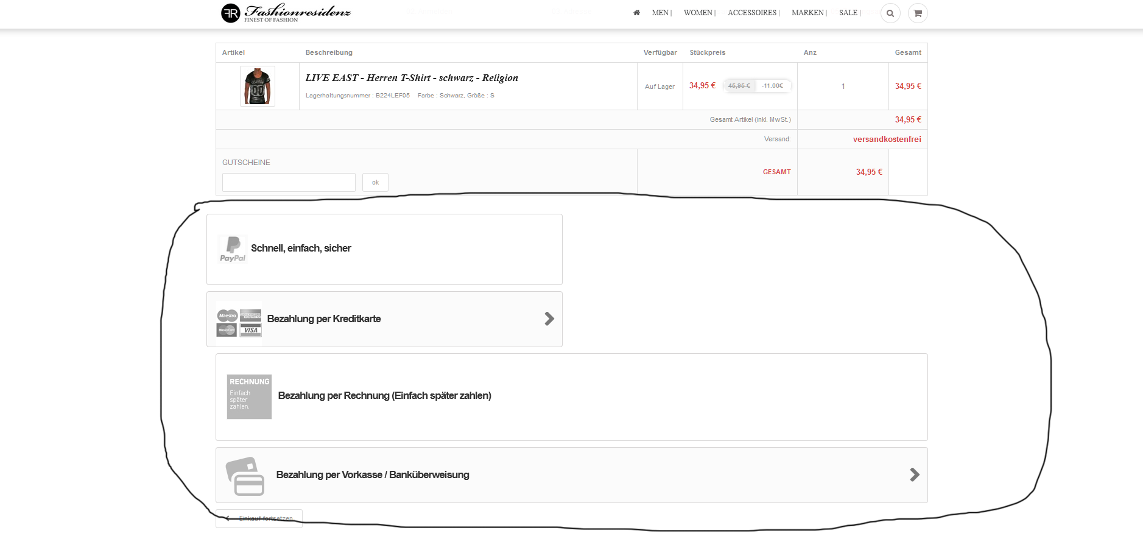
Task: Click the Verfügbar column header
Action: tap(660, 53)
